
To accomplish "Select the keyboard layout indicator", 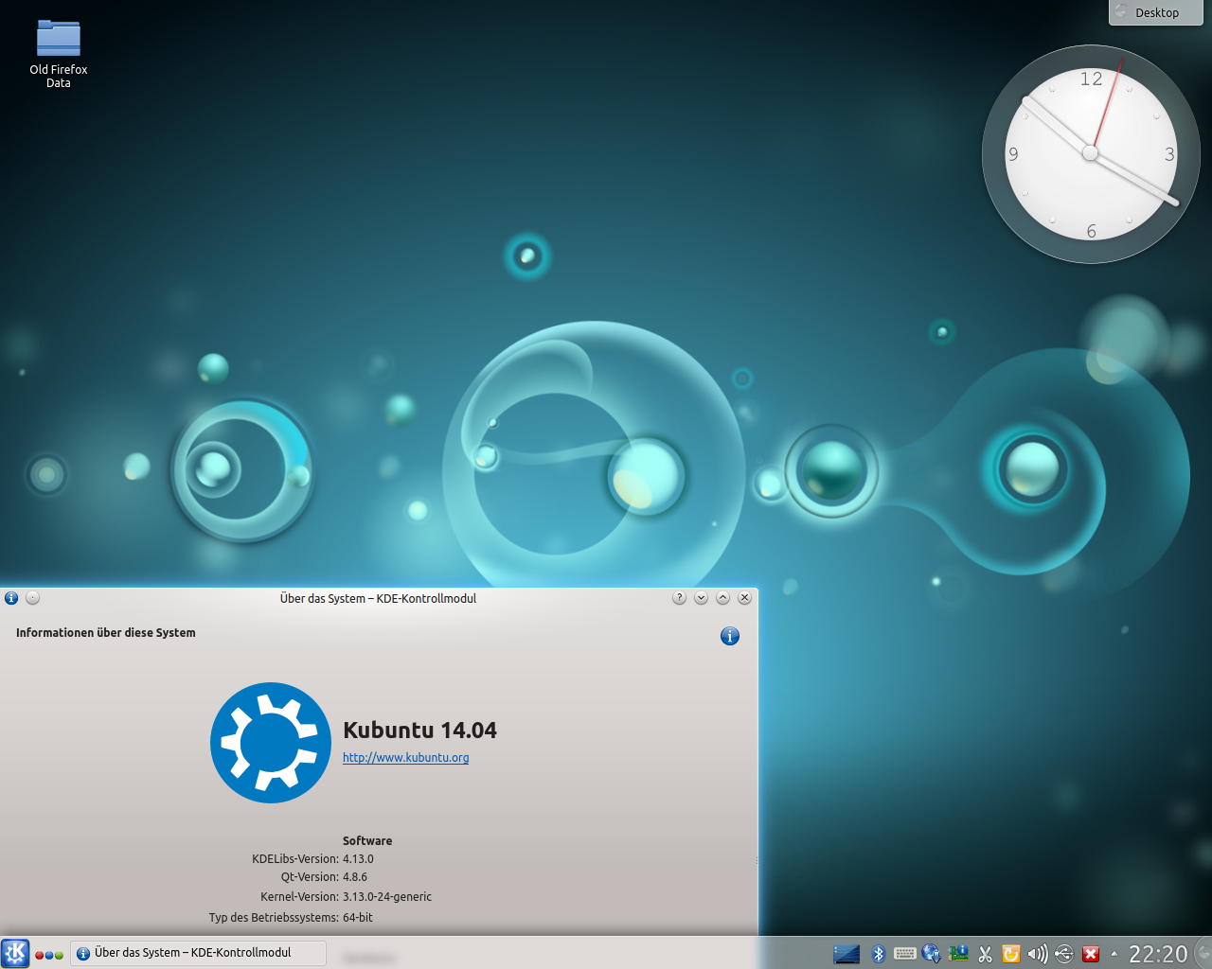I will (904, 954).
